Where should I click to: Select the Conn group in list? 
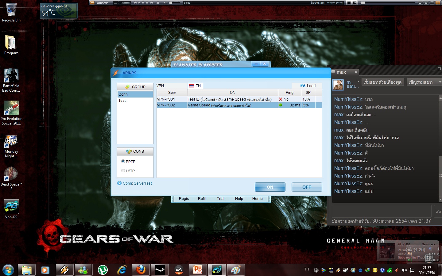[135, 94]
